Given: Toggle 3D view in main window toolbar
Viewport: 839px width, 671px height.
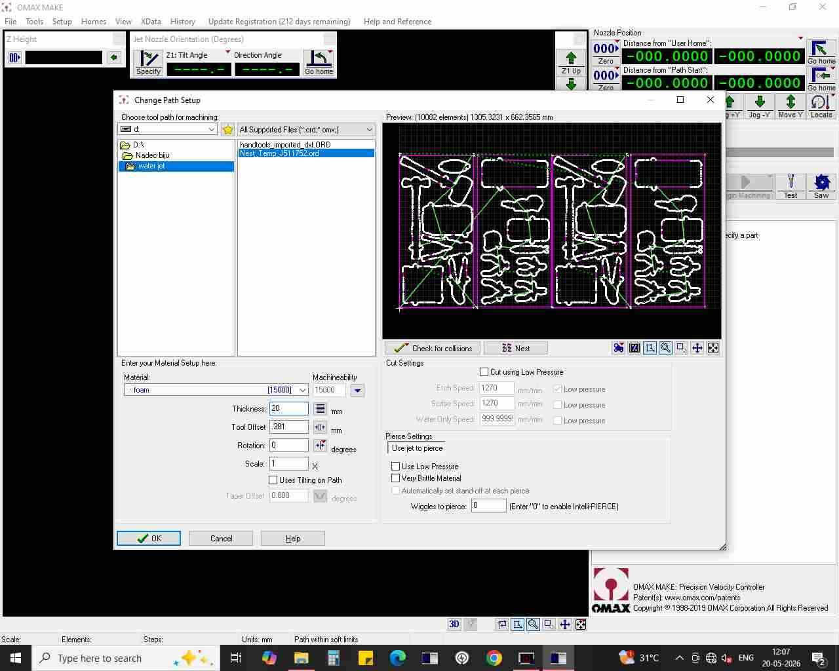Looking at the screenshot, I should tap(454, 624).
